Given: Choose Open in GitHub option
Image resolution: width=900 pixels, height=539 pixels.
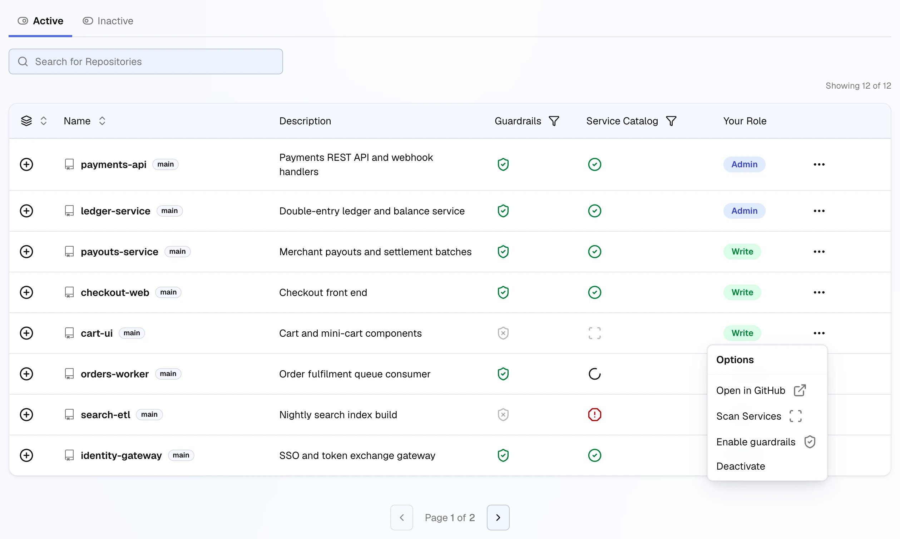Looking at the screenshot, I should coord(767,390).
